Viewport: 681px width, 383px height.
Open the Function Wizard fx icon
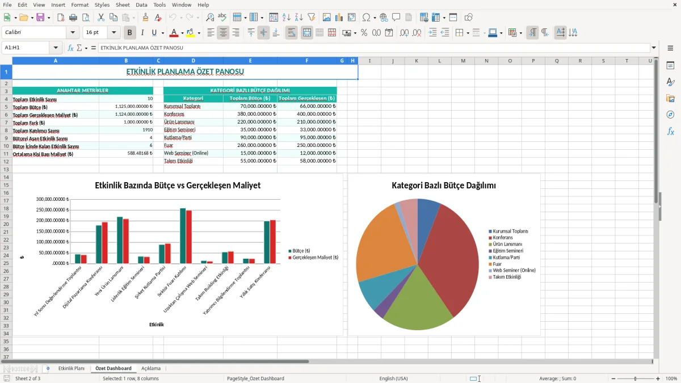(71, 48)
